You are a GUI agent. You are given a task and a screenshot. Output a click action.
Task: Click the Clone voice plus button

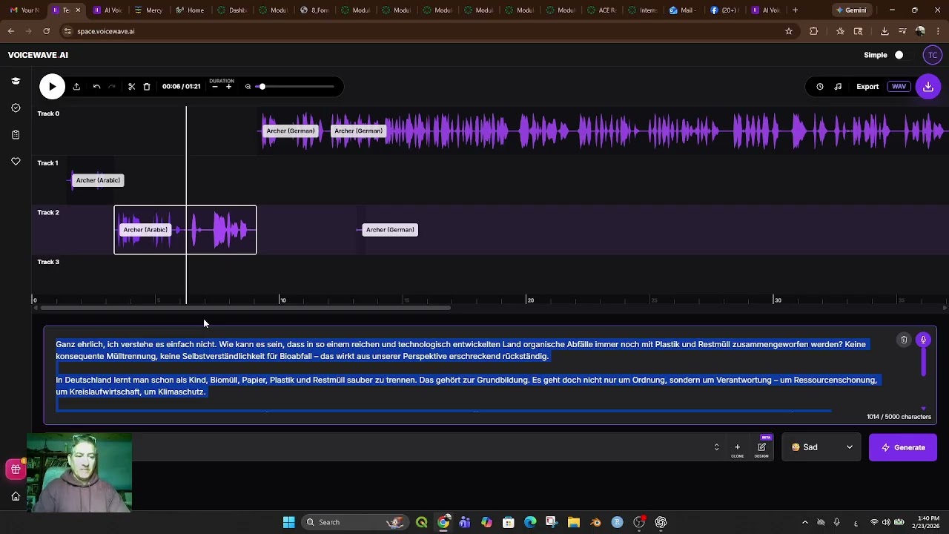[x=737, y=449]
